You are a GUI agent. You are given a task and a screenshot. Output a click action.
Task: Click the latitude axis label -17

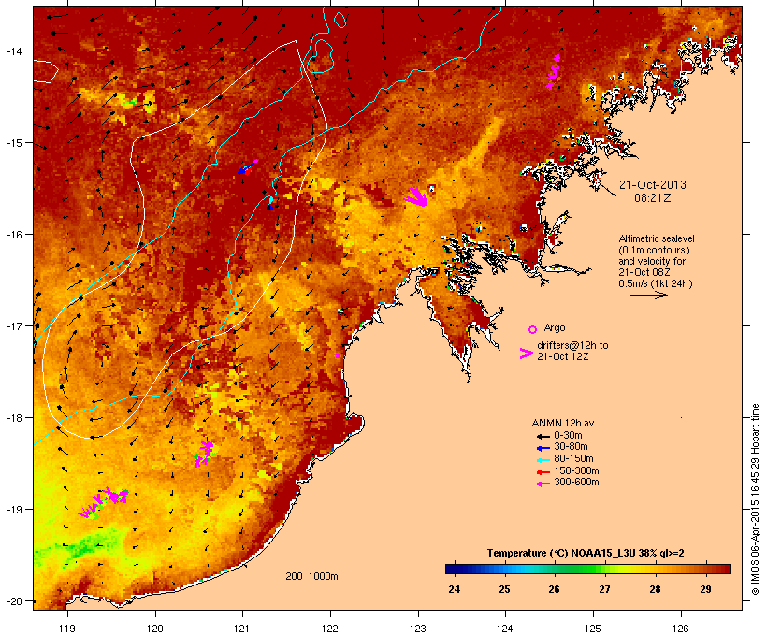[14, 325]
